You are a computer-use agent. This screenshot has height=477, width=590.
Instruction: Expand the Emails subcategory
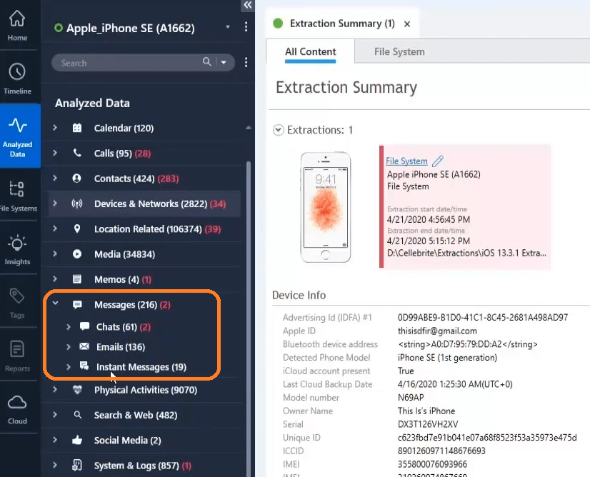click(x=69, y=347)
